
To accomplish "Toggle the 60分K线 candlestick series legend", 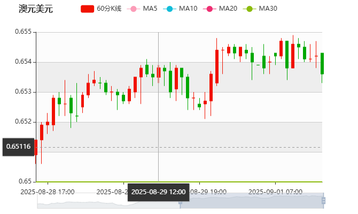I will point(88,9).
